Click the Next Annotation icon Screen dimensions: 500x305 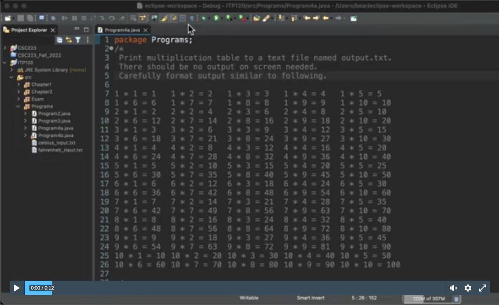click(281, 18)
